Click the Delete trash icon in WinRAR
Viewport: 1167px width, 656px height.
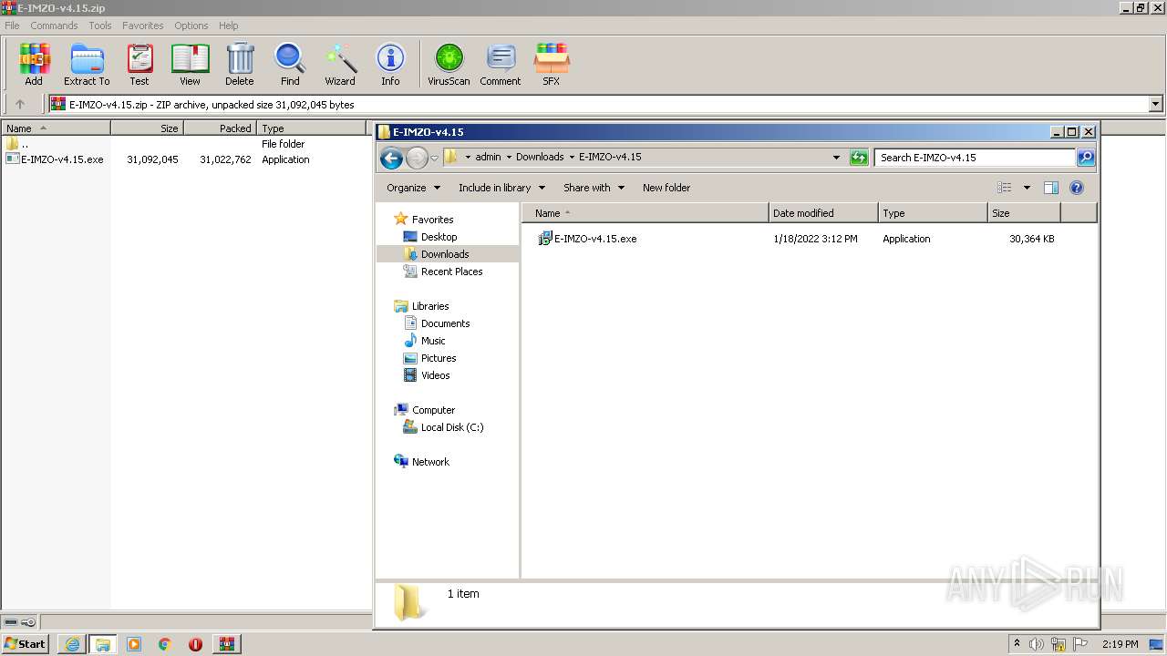coord(240,64)
